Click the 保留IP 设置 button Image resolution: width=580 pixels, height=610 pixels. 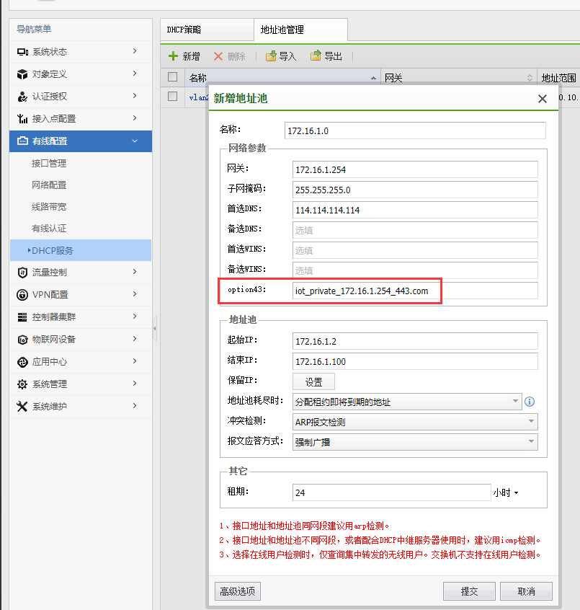pyautogui.click(x=313, y=381)
